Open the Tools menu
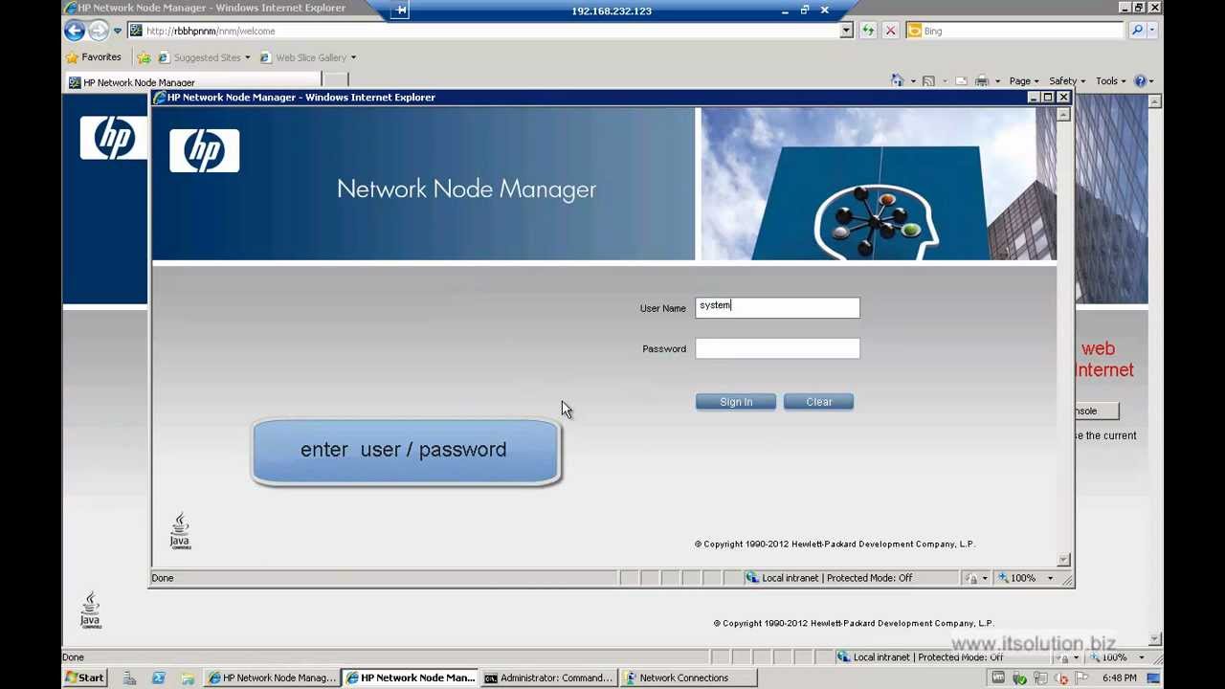 1110,81
